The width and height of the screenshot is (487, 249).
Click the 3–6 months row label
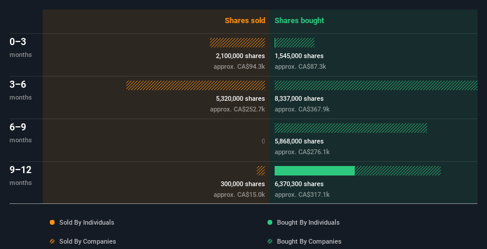coord(21,90)
